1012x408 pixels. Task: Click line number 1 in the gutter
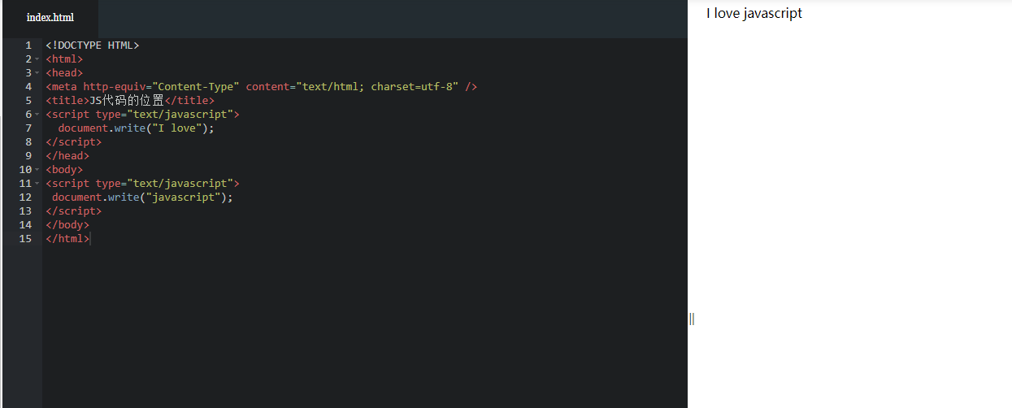pyautogui.click(x=28, y=46)
